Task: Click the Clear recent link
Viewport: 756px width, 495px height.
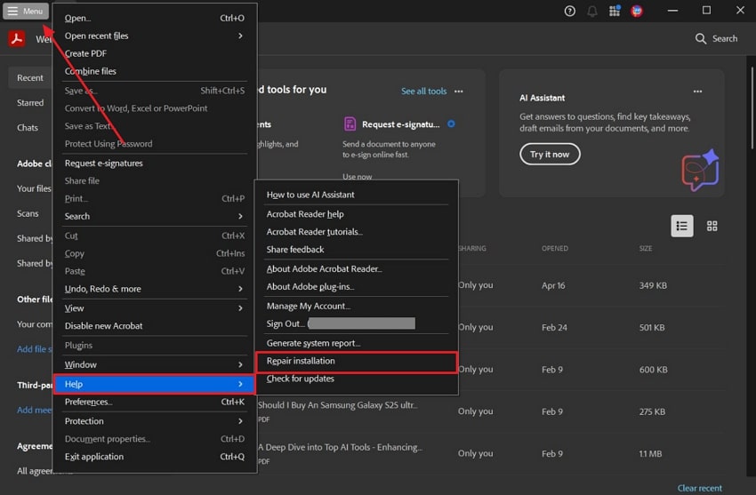Action: pos(700,488)
